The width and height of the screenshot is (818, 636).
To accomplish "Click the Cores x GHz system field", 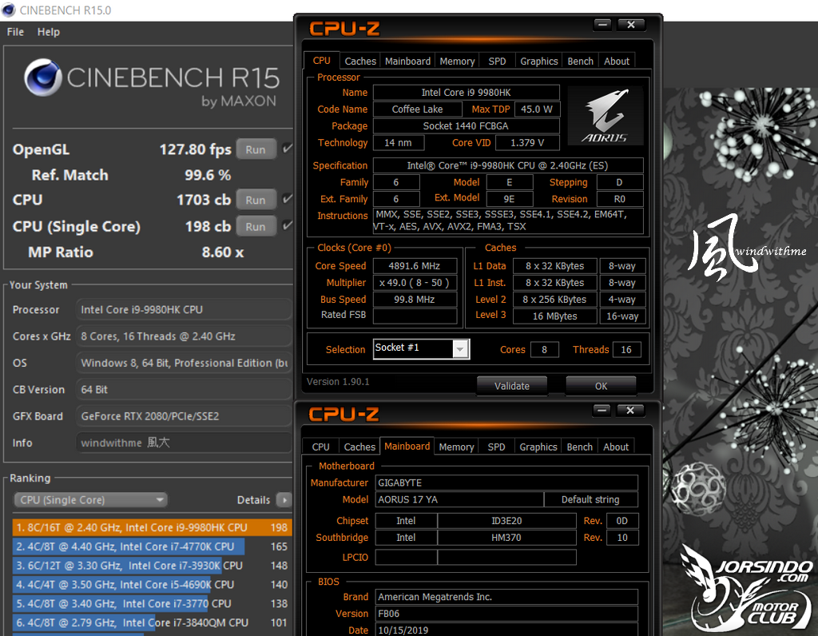I will [x=183, y=336].
